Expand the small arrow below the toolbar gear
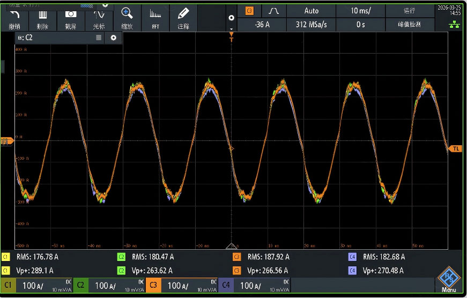The height and width of the screenshot is (298, 467). point(232,29)
